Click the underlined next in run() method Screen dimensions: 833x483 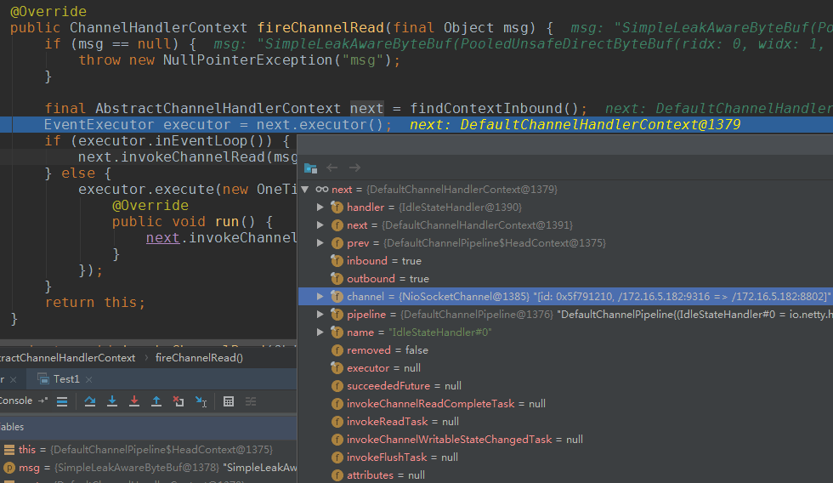pyautogui.click(x=162, y=237)
